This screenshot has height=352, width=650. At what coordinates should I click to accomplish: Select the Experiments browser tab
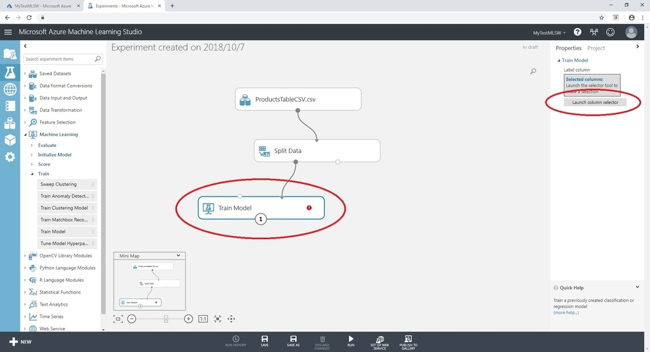pyautogui.click(x=124, y=6)
